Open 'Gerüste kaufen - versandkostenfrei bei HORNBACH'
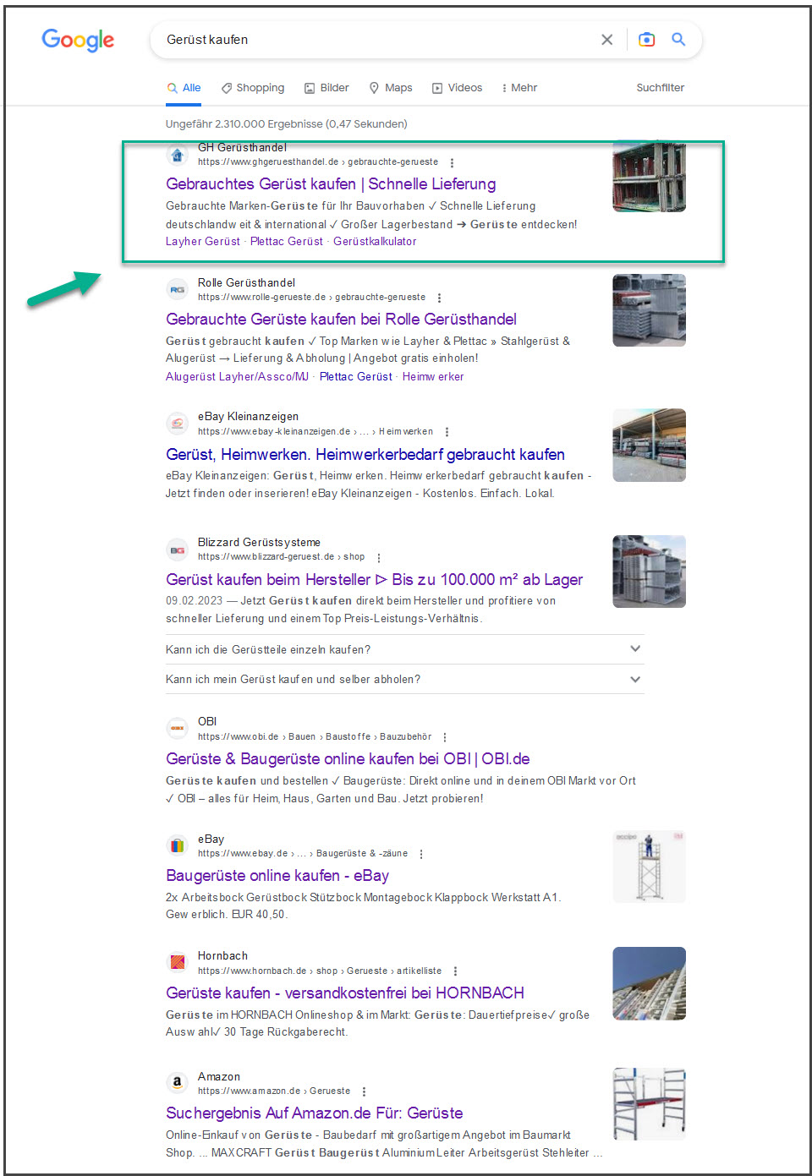The width and height of the screenshot is (812, 1176). pos(345,993)
